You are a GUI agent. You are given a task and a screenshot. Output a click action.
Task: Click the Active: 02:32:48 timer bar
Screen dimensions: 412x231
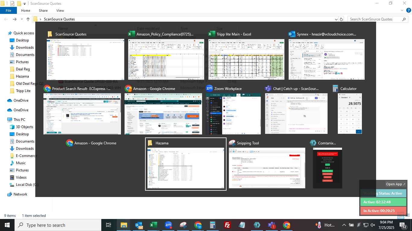tap(383, 202)
